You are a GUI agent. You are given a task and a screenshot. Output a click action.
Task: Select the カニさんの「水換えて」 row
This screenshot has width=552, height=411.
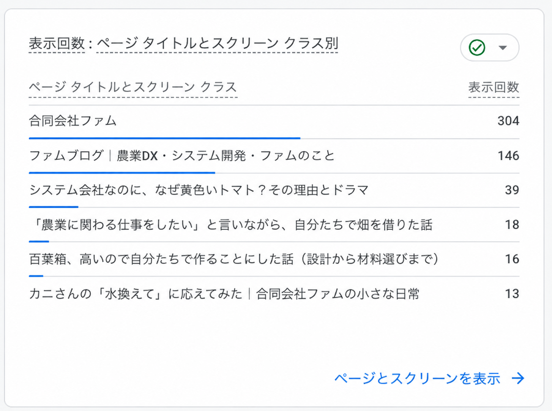click(274, 294)
